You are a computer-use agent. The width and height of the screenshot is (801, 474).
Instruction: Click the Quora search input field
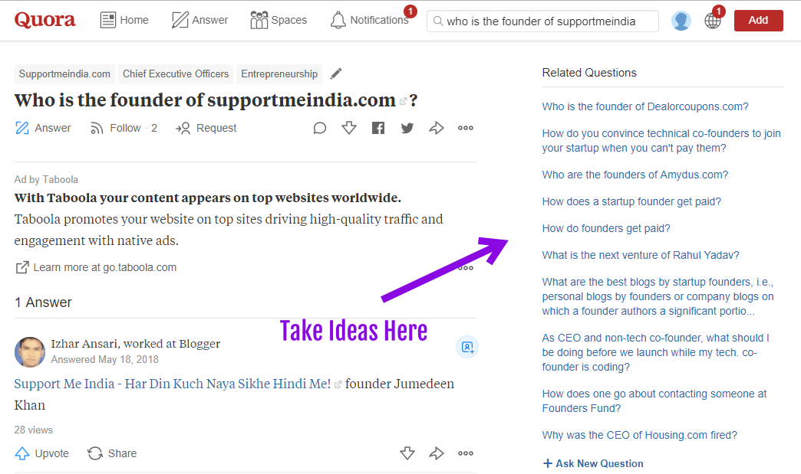coord(542,21)
